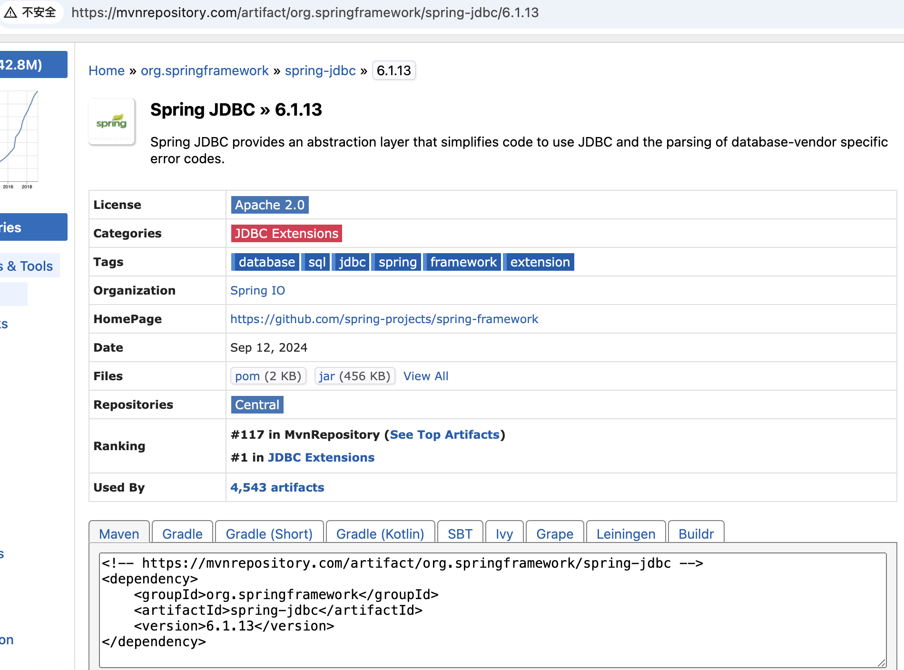
Task: Open the JDBC Extensions category badge
Action: pos(286,234)
